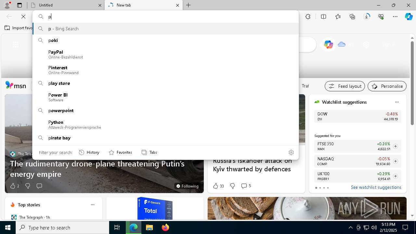The height and width of the screenshot is (234, 416).
Task: Open the Microsoft 365 Copilot colorful icon
Action: [328, 45]
